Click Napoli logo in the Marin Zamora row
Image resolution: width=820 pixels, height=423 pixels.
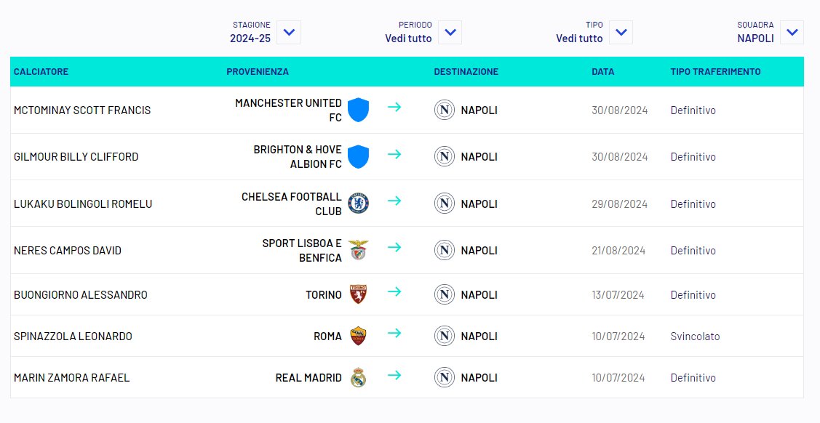coord(445,377)
